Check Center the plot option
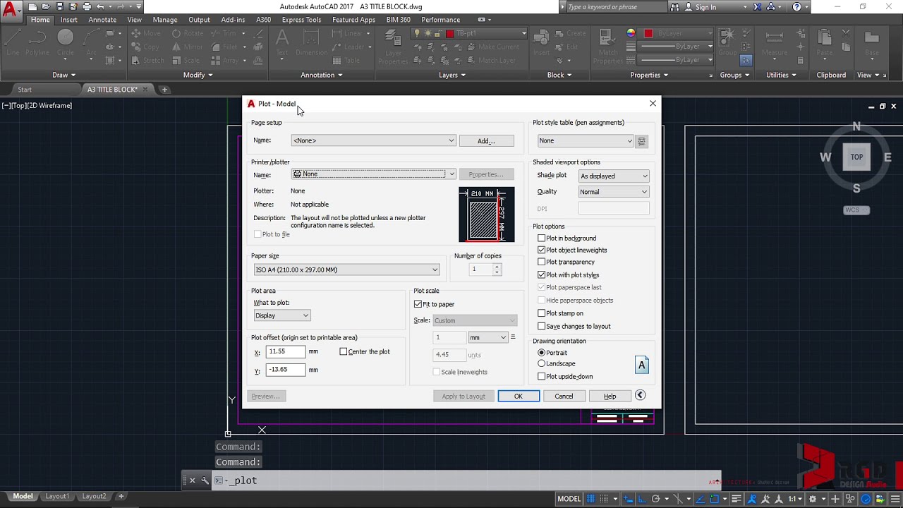This screenshot has height=508, width=903. click(344, 351)
